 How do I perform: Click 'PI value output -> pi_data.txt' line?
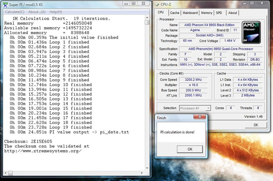click(x=69, y=132)
